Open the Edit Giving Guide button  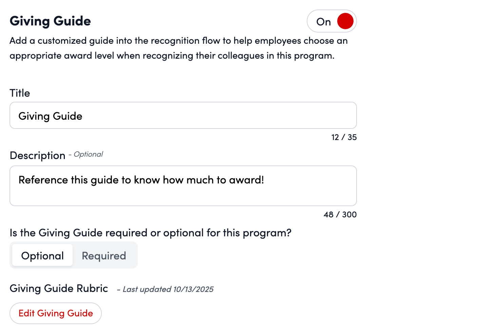(x=56, y=313)
